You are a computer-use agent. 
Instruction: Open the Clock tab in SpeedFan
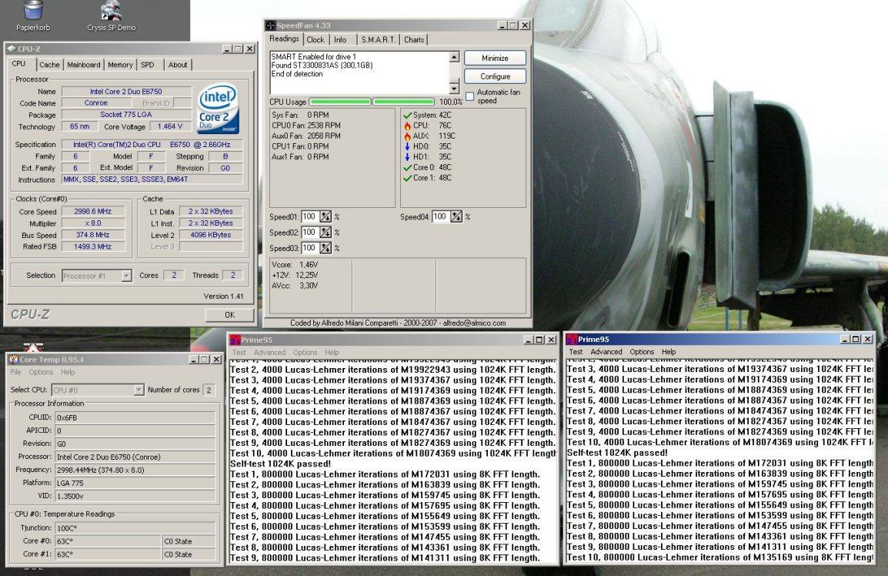coord(315,40)
